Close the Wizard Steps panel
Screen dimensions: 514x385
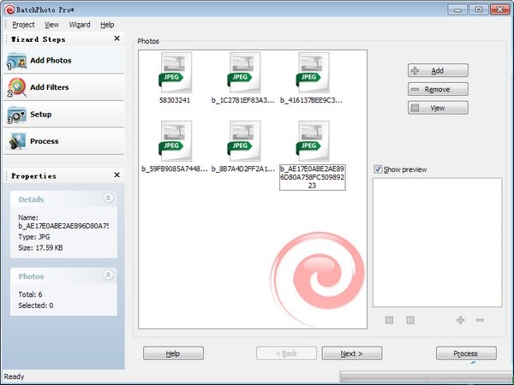coord(117,38)
